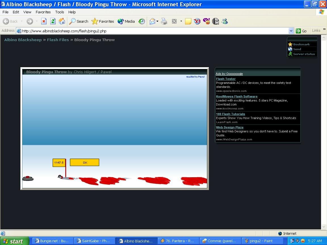
Task: Open the MSN Messenger people icon
Action: [x=225, y=21]
